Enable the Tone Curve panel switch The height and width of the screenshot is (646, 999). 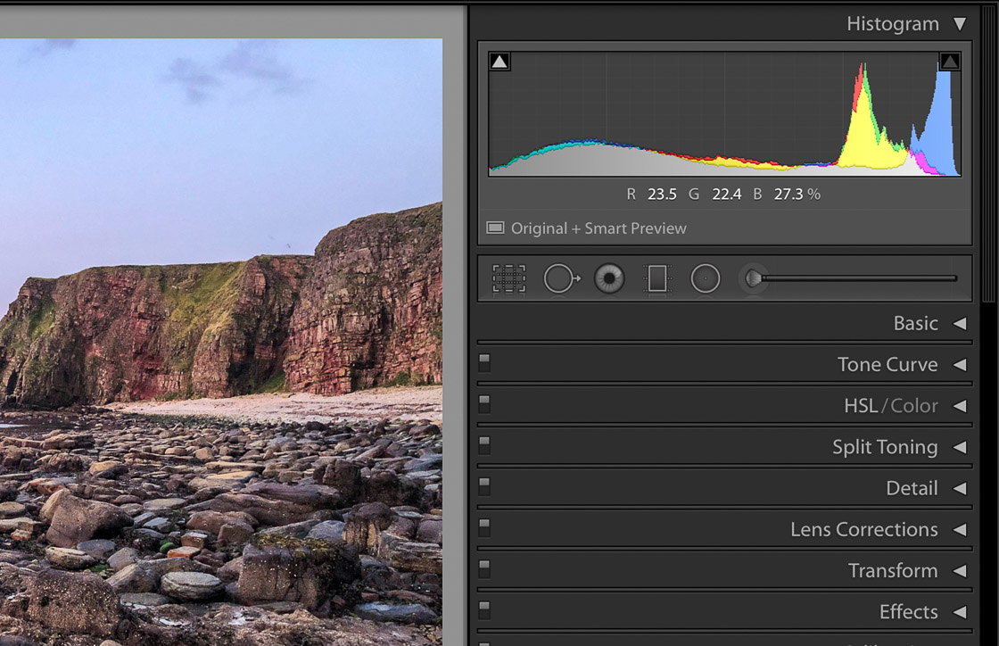pos(483,361)
